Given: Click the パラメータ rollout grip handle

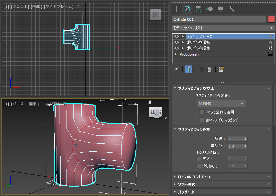Looking at the screenshot, I should point(268,191).
